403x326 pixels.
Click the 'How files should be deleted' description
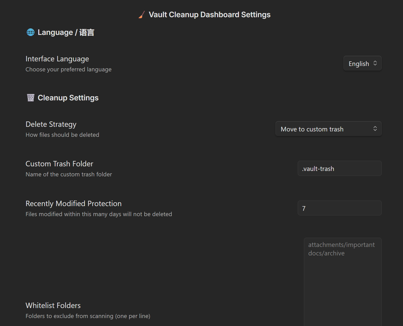click(x=62, y=135)
